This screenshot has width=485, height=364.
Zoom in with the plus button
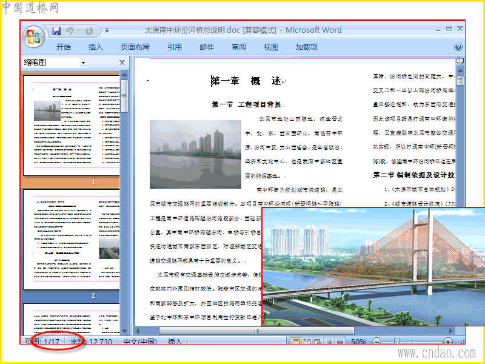pyautogui.click(x=448, y=342)
